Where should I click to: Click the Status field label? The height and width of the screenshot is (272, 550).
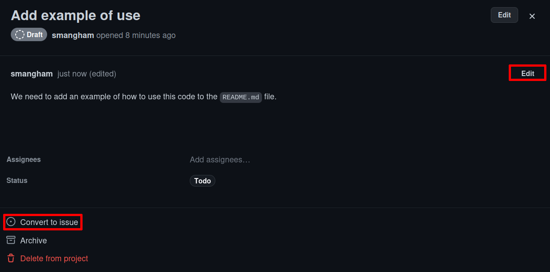(x=17, y=180)
